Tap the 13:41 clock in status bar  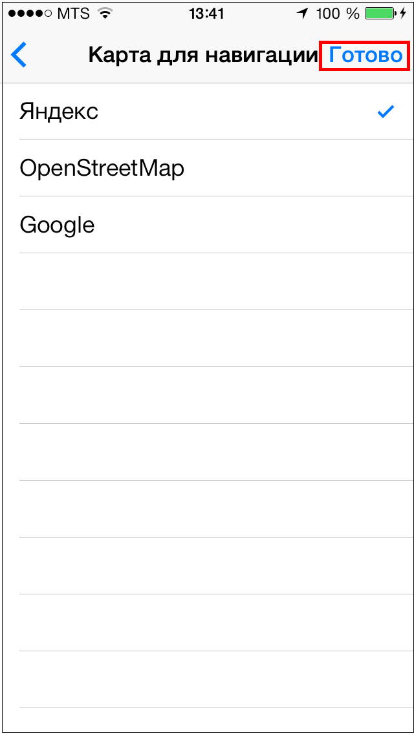coord(206,14)
